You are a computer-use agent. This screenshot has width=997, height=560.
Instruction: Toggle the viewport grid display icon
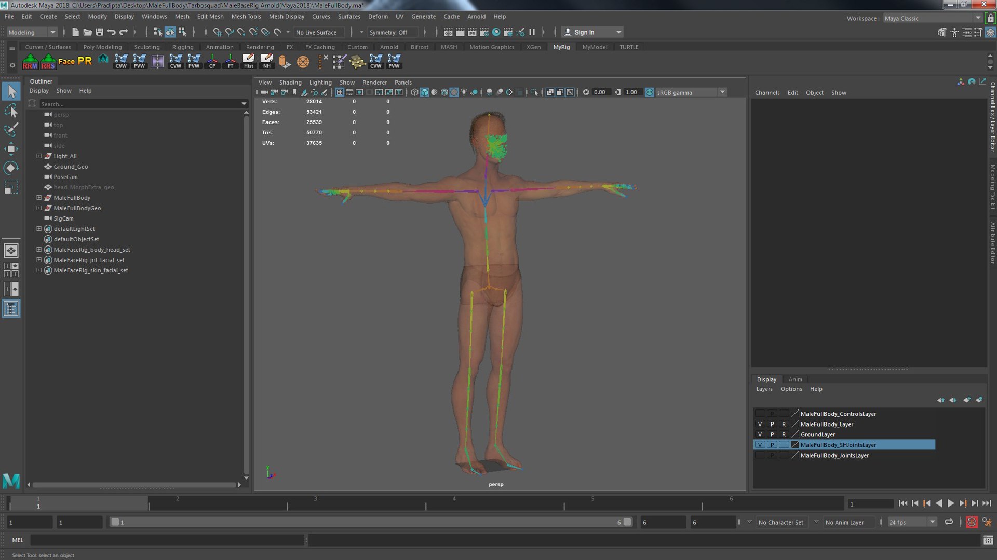click(x=339, y=92)
